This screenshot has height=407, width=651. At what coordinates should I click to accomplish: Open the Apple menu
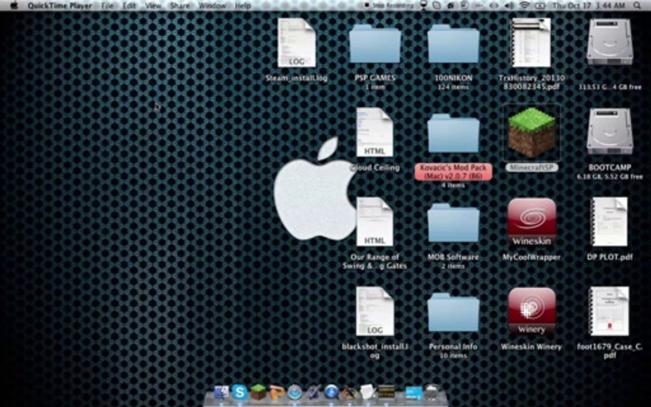(x=14, y=6)
